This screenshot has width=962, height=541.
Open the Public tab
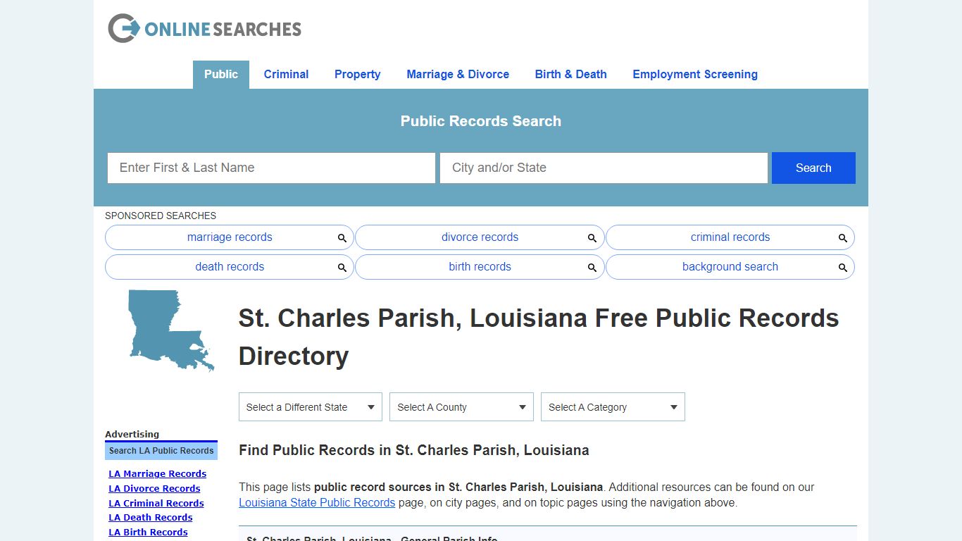pos(221,75)
